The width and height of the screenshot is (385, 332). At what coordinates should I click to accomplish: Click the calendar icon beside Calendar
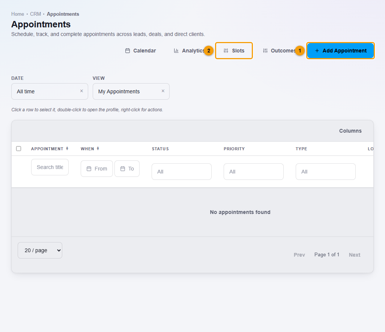pyautogui.click(x=128, y=51)
